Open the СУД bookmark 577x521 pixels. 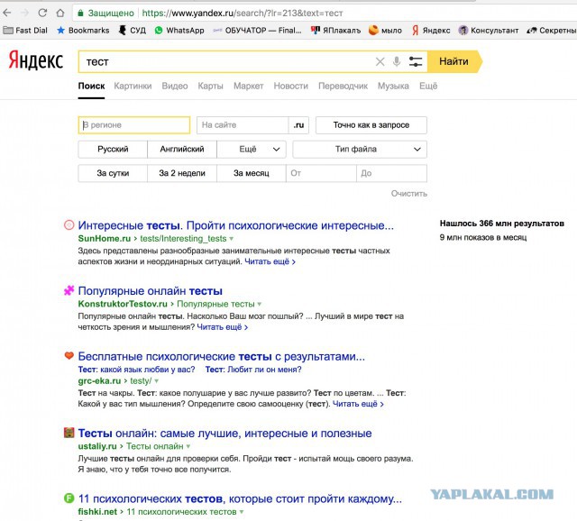[x=133, y=30]
